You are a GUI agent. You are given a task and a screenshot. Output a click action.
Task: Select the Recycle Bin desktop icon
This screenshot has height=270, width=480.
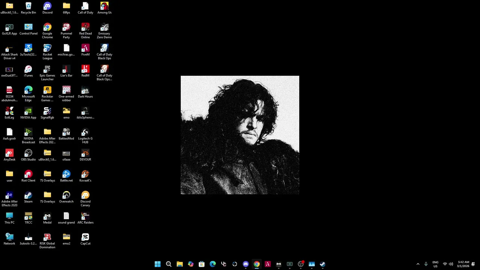coord(28,8)
